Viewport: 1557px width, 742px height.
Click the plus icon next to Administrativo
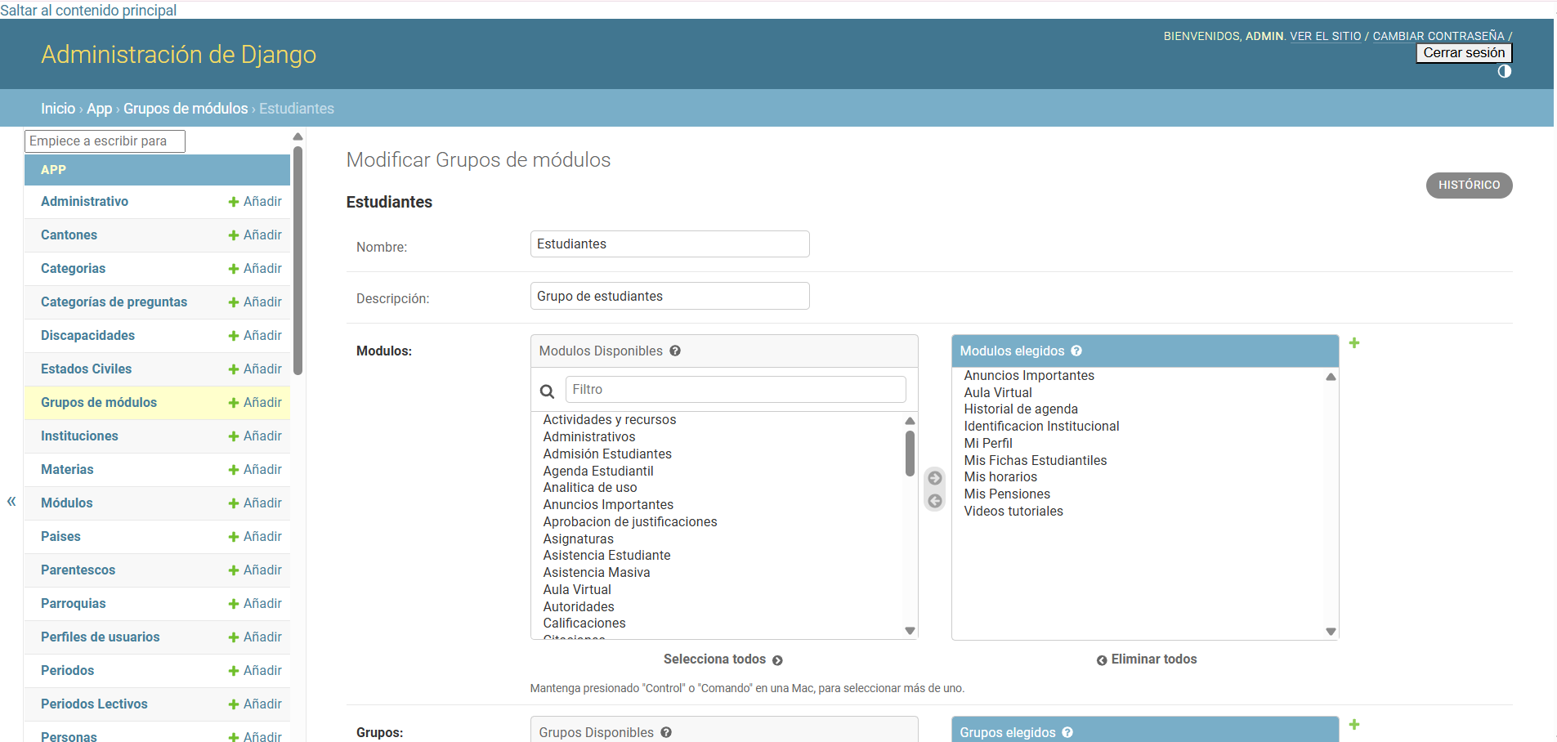pos(234,202)
